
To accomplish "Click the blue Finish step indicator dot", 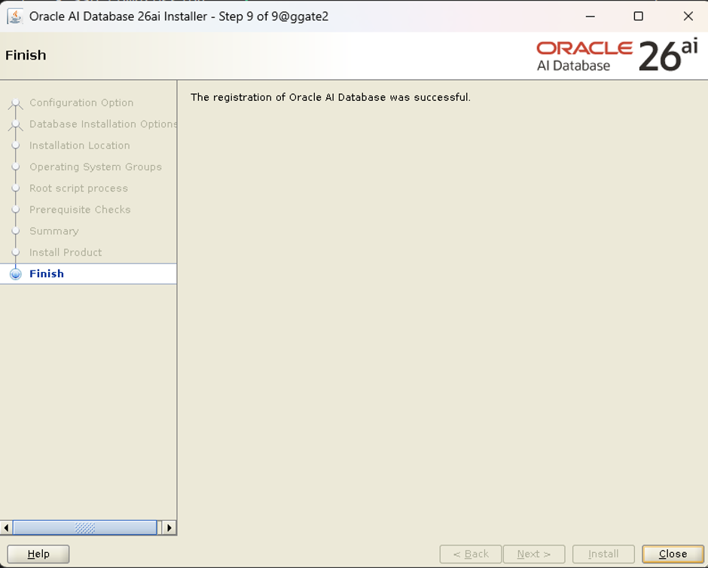I will click(16, 274).
